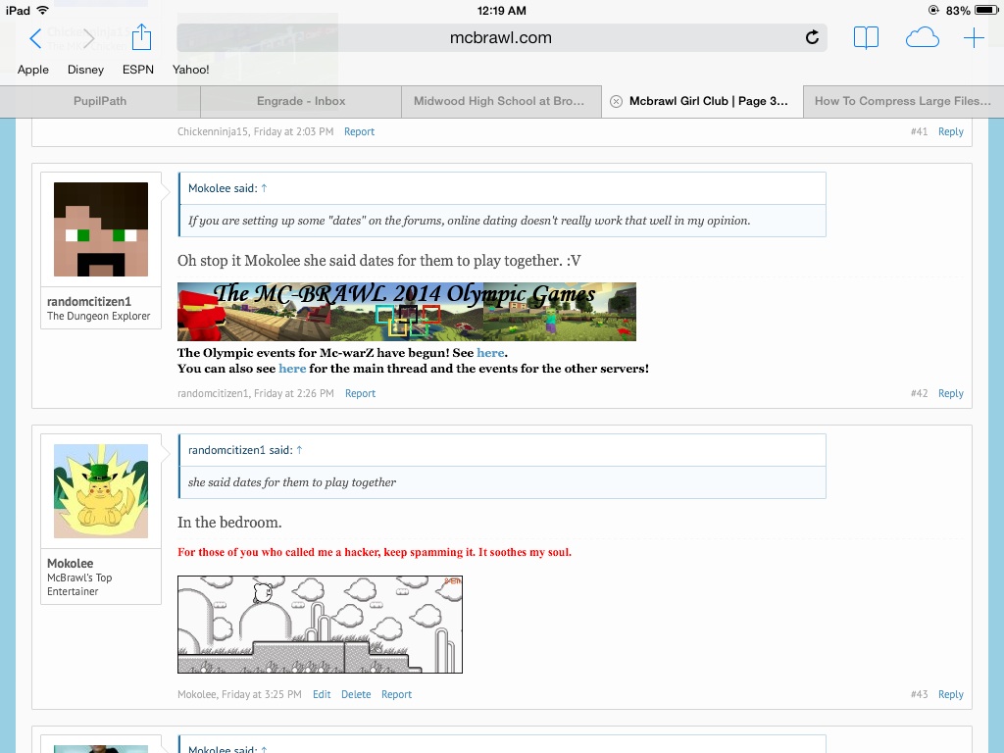Screen dimensions: 1004x753
Task: Open the ESPN bookmark
Action: pos(138,70)
